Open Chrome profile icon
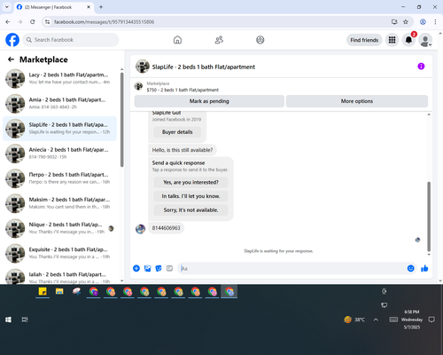443x355 pixels. (x=423, y=22)
